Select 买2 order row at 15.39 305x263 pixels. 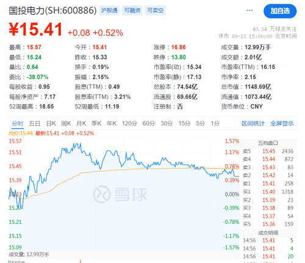(x=268, y=200)
